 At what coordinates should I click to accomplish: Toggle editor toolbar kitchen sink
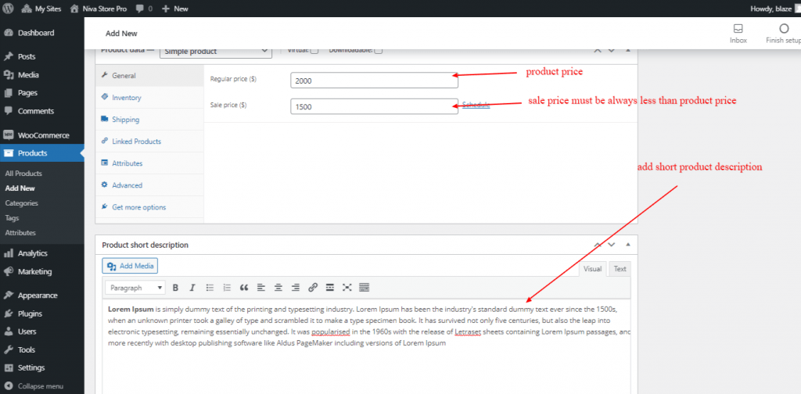point(365,288)
